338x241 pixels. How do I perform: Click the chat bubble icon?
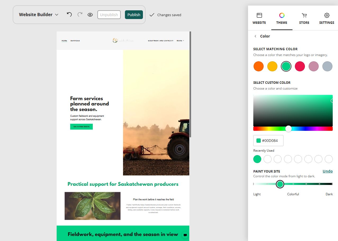(x=185, y=235)
